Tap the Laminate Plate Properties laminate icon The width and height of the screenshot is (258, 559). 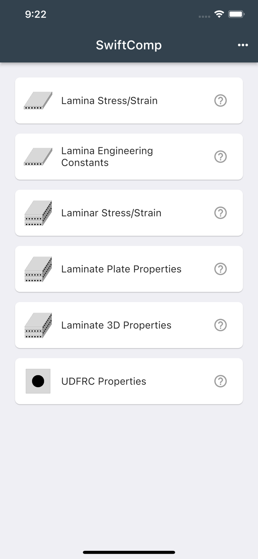38,269
